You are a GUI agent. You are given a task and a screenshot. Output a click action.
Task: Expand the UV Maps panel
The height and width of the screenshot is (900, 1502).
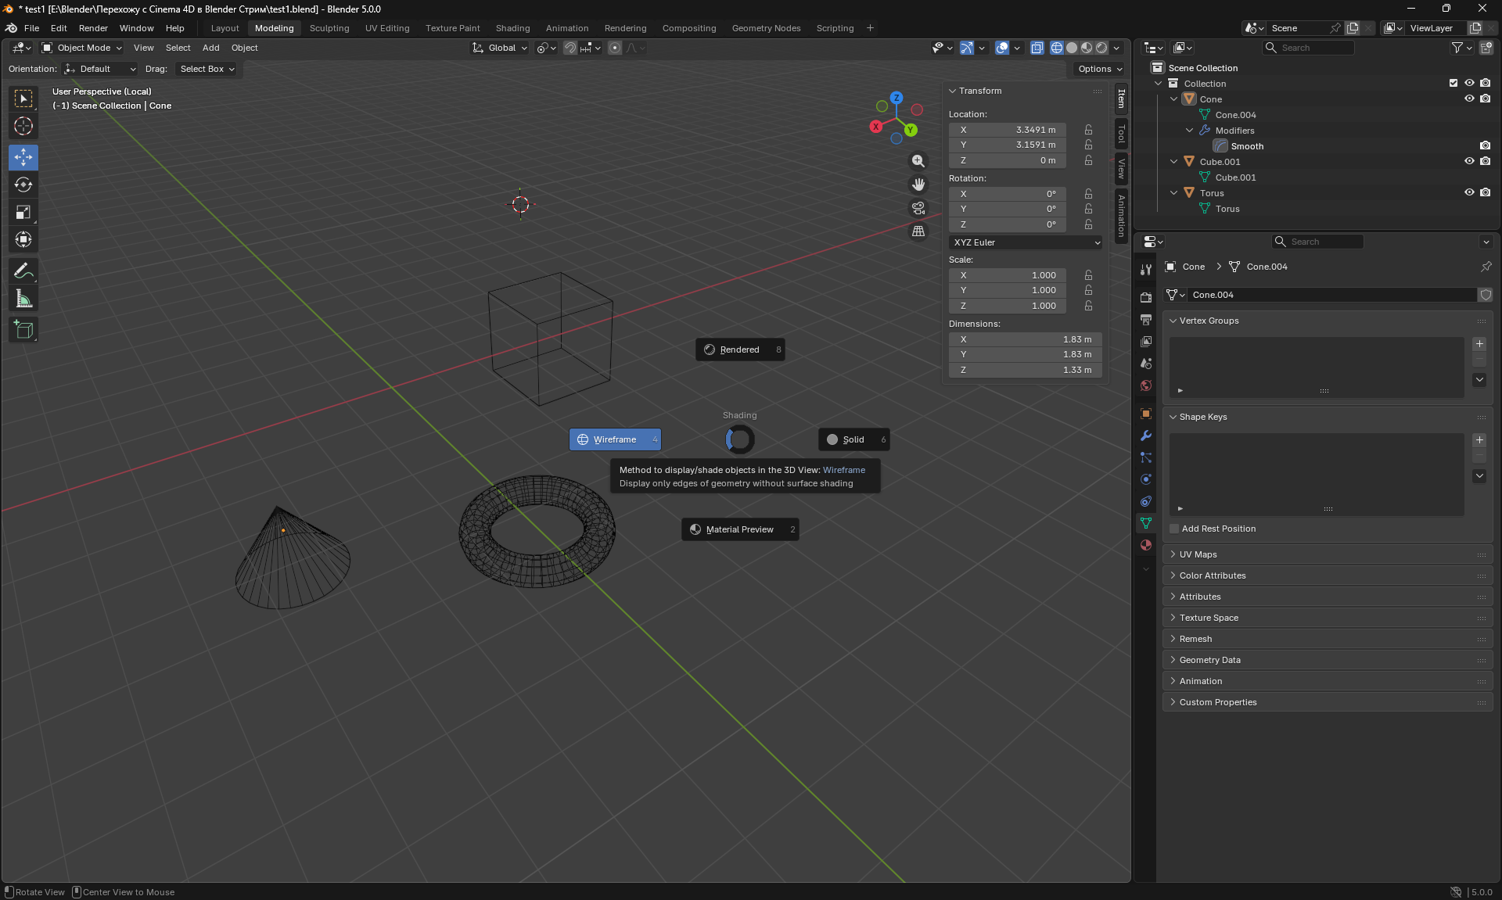[x=1198, y=554]
